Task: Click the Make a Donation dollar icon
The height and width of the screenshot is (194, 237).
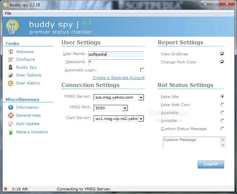Action: (x=11, y=132)
